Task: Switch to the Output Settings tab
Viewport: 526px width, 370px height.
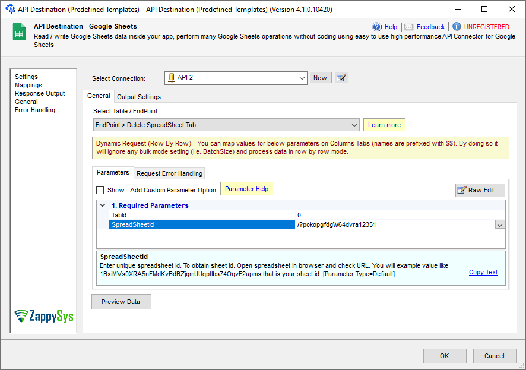Action: point(139,97)
